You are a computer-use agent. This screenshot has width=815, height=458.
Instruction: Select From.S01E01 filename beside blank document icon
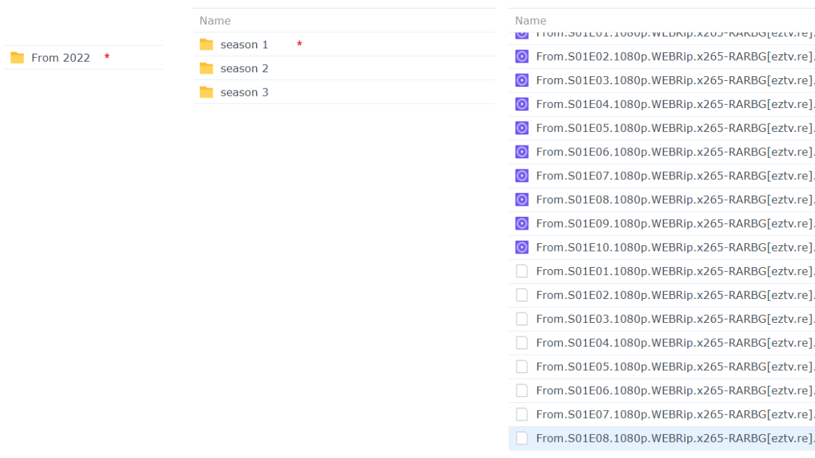pyautogui.click(x=675, y=271)
